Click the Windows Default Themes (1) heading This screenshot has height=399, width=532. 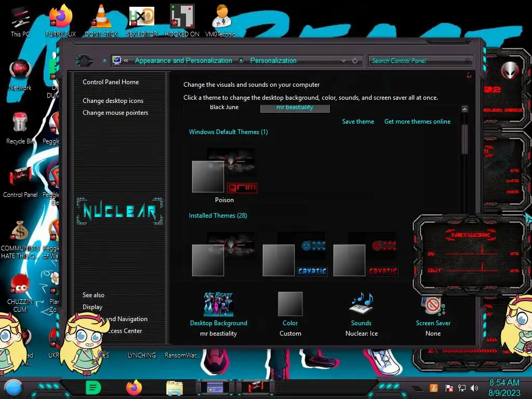(229, 132)
